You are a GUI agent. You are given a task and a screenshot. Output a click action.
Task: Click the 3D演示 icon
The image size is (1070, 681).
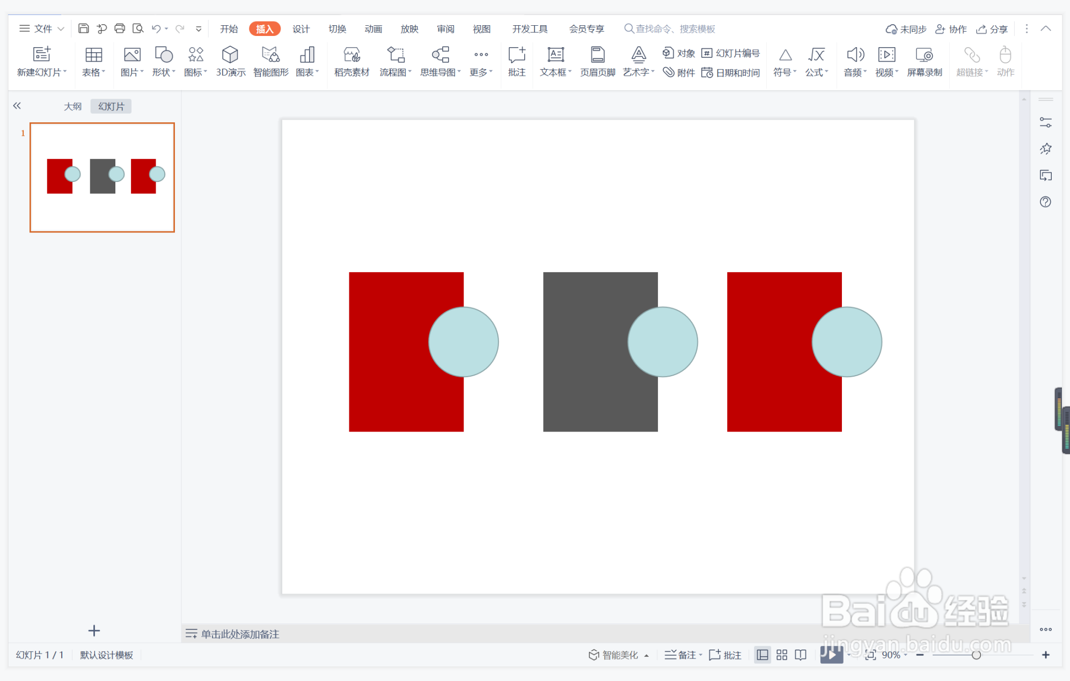pos(230,61)
